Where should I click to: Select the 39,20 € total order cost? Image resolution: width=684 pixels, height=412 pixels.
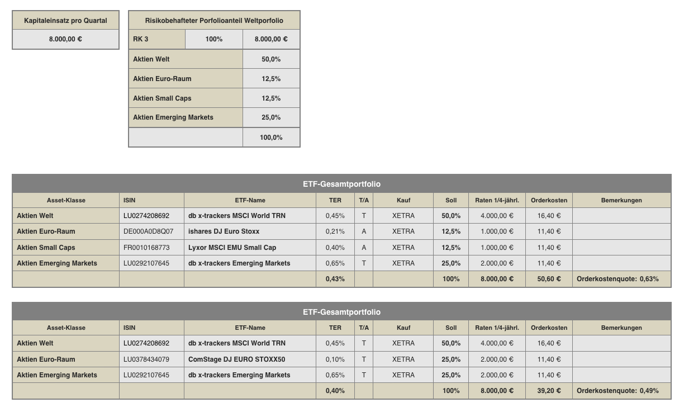[549, 391]
